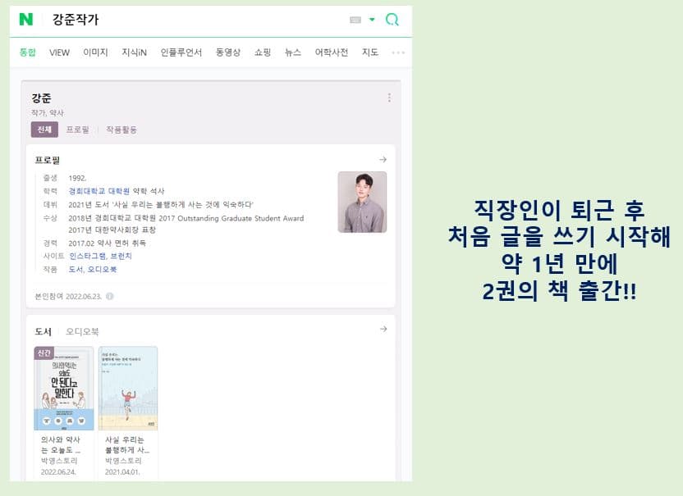
Task: Open the three-dot menu on 강준 card
Action: (x=389, y=98)
